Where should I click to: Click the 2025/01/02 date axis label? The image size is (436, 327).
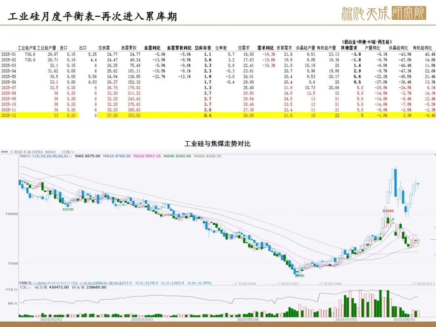point(51,319)
